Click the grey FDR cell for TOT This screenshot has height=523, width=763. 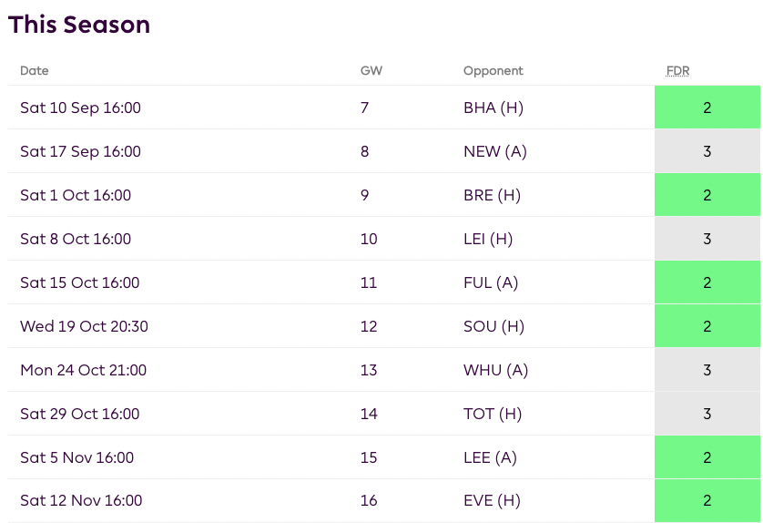coord(707,414)
